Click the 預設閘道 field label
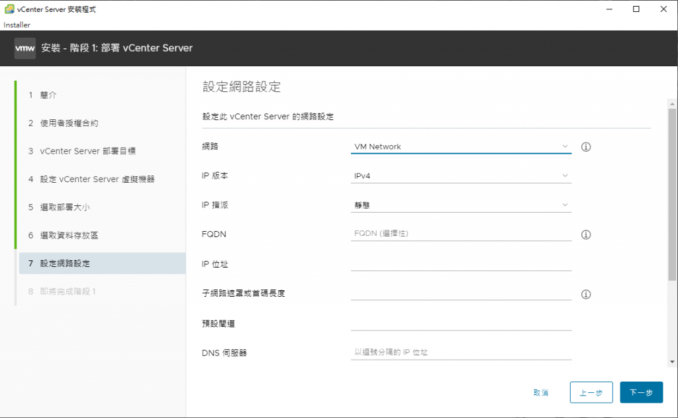678x418 pixels. pyautogui.click(x=218, y=324)
